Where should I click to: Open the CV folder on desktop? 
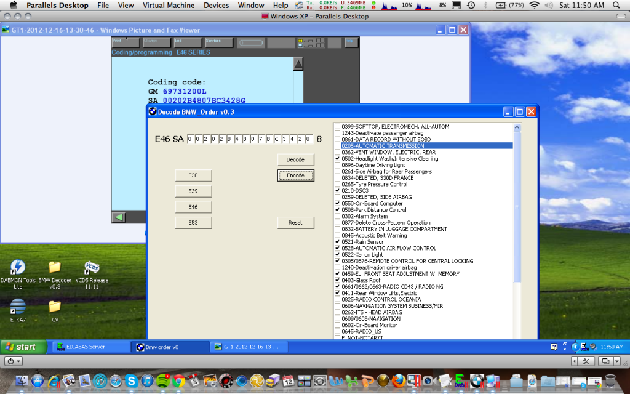55,311
